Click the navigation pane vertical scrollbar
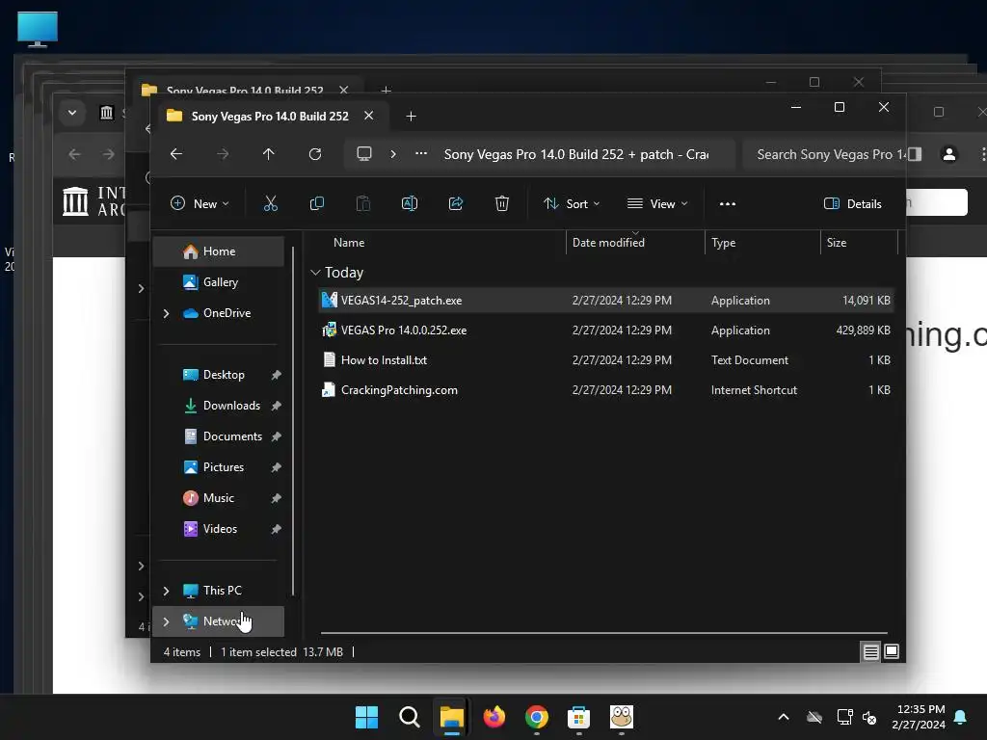 click(293, 420)
